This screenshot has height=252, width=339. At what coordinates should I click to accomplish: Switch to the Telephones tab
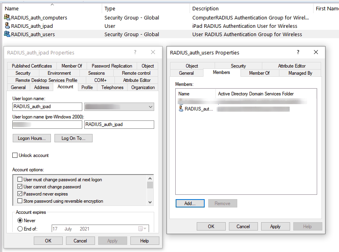coord(112,87)
